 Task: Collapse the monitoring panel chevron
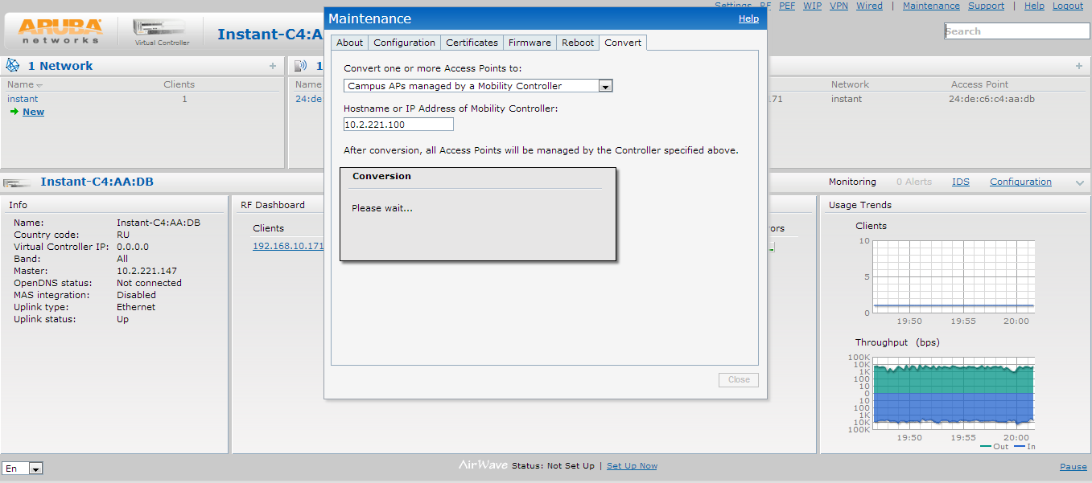pyautogui.click(x=1079, y=183)
